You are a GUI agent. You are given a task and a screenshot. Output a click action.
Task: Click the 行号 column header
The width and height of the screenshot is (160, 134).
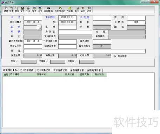pos(6,75)
